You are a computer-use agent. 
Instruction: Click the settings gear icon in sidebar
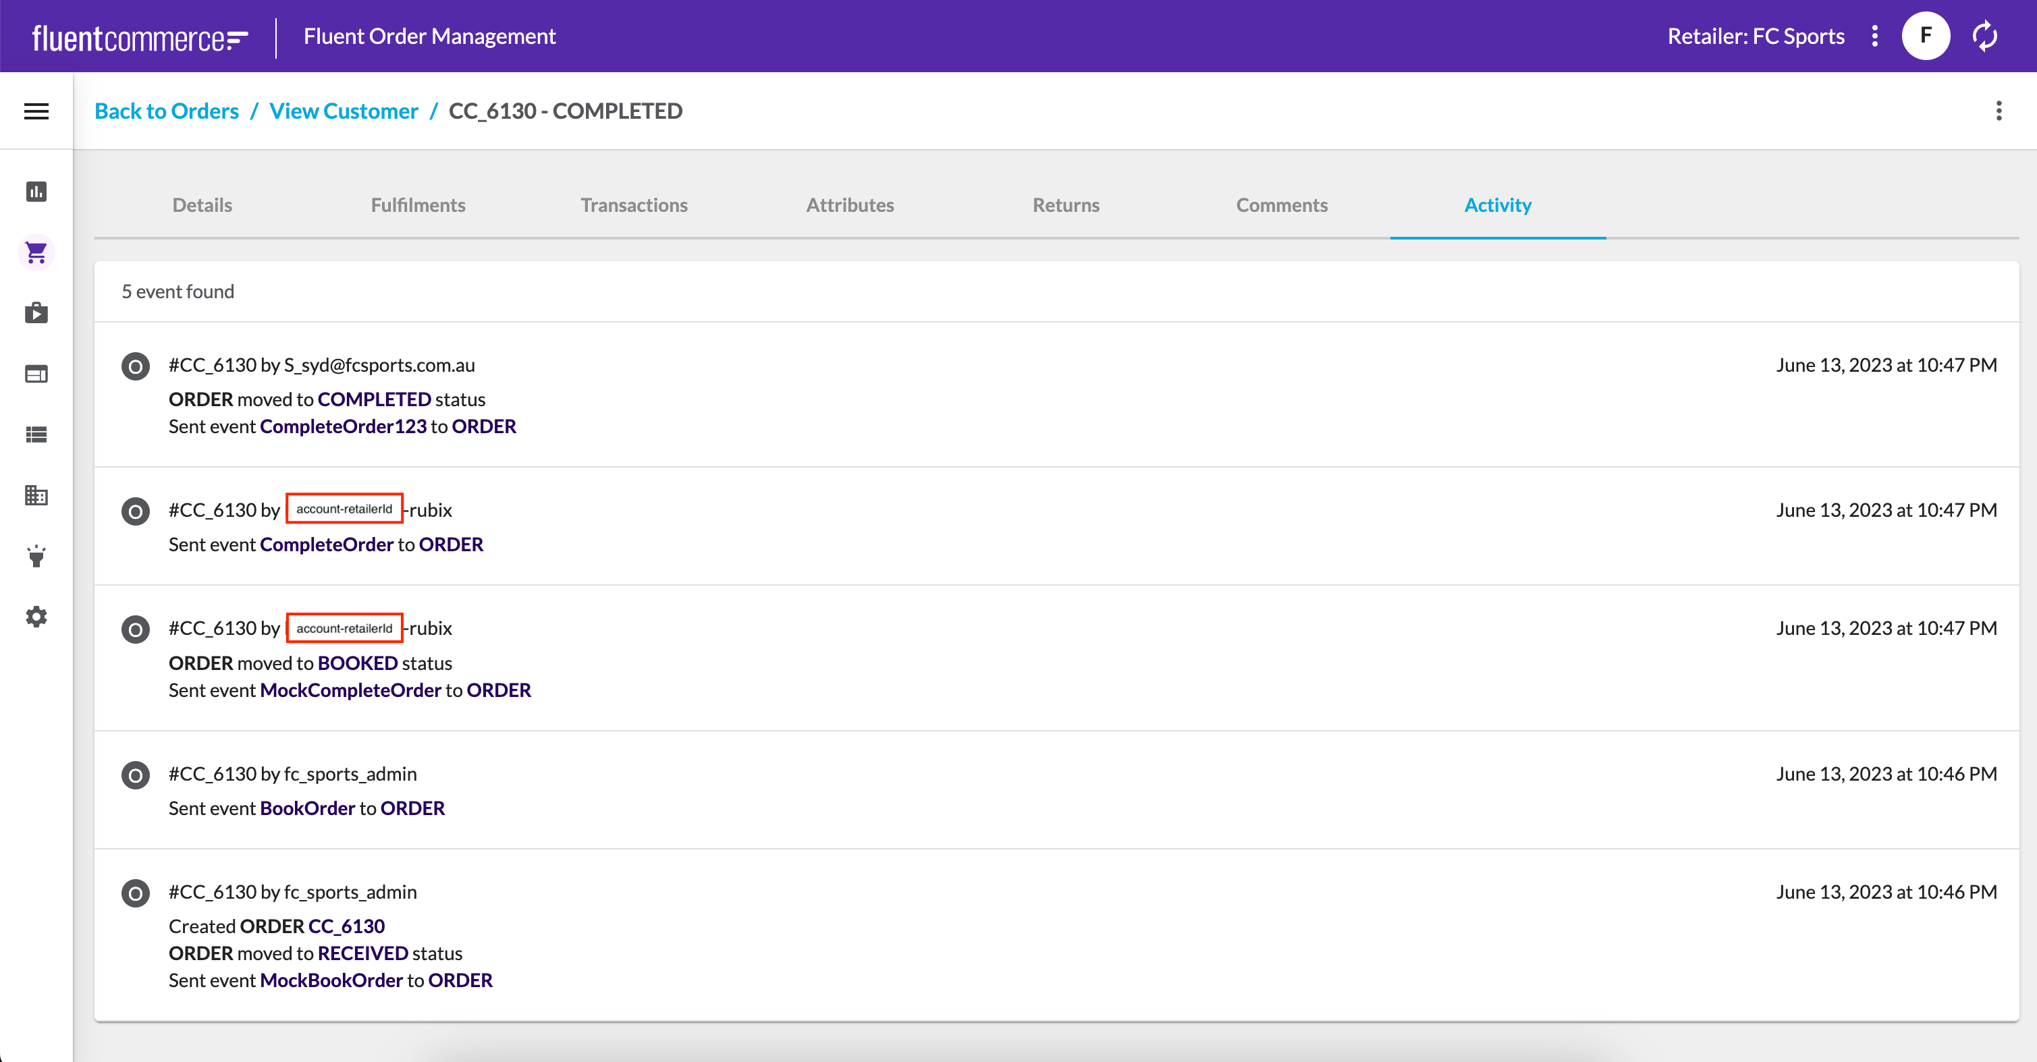click(36, 617)
